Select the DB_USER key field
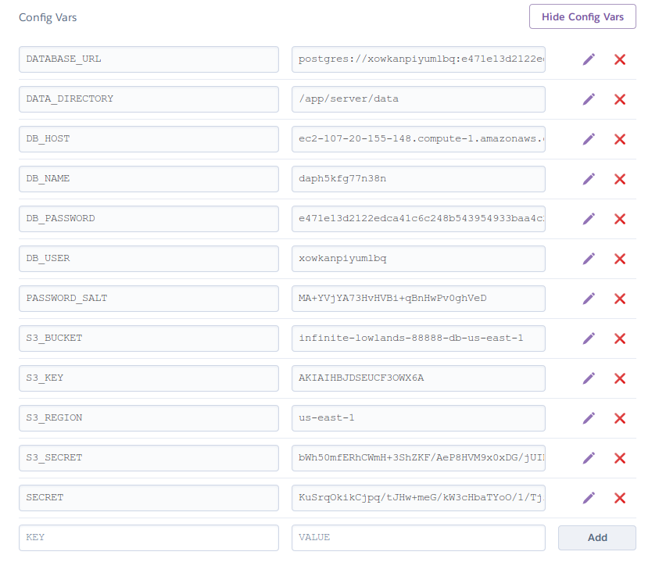659x566 pixels. pos(149,259)
